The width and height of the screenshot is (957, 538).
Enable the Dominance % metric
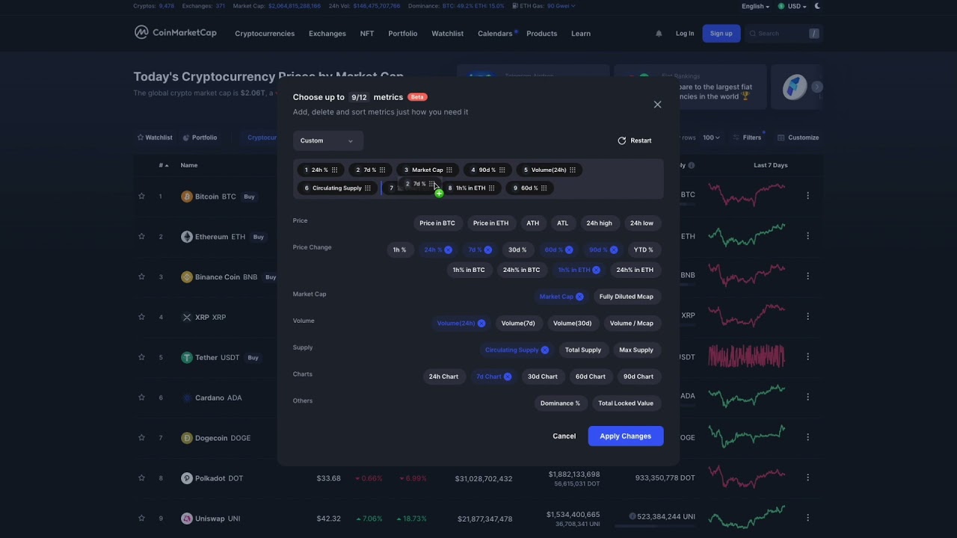click(x=560, y=403)
